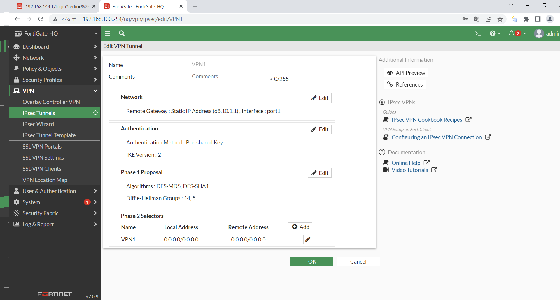The image size is (560, 300).
Task: Click the System gear icon
Action: [x=17, y=202]
